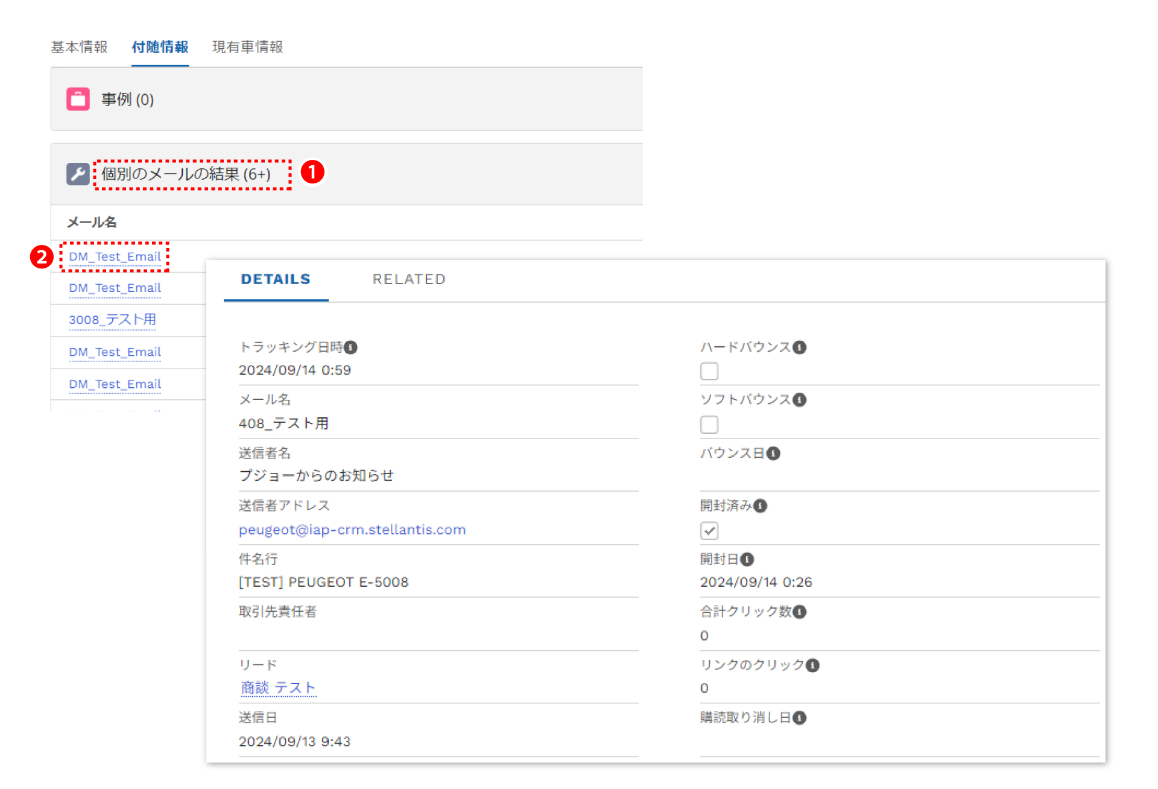Screen dimensions: 1158x789
Task: Toggle the ソフトバウンス checkbox
Action: (709, 425)
